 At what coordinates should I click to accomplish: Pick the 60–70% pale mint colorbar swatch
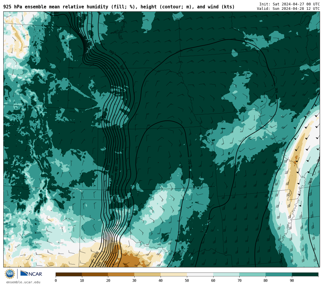point(226,274)
